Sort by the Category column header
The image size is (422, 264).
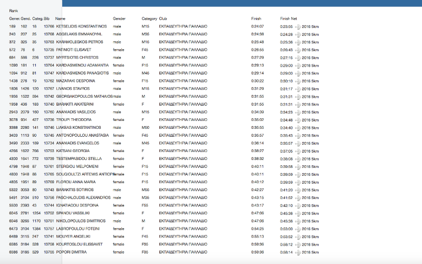point(149,18)
